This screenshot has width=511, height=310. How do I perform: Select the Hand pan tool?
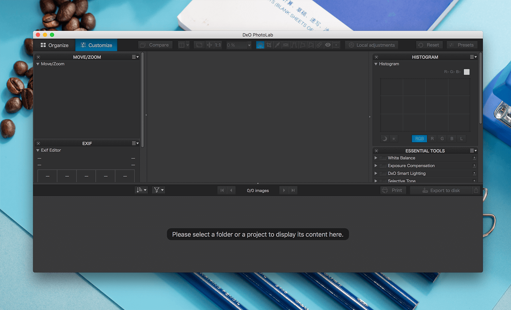pos(260,45)
